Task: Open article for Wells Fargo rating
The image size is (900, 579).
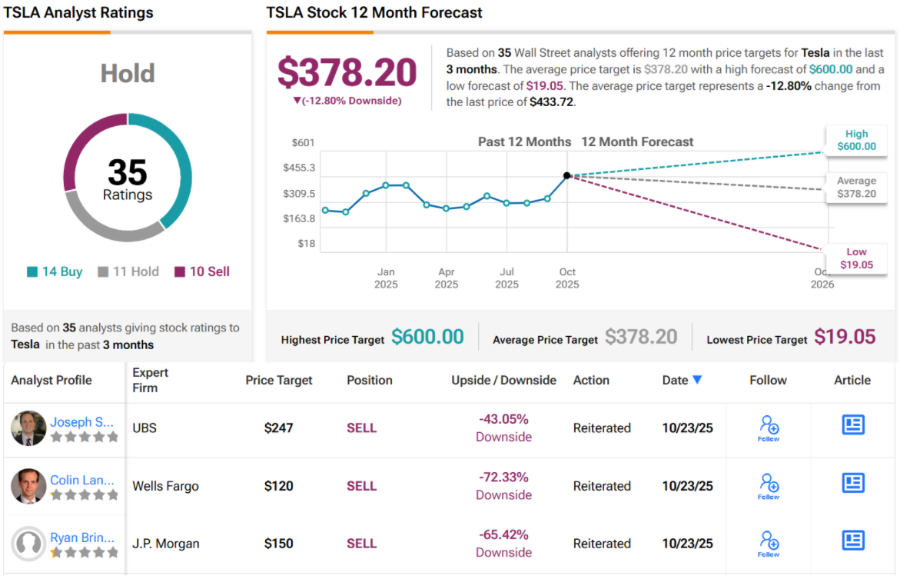Action: pos(853,483)
